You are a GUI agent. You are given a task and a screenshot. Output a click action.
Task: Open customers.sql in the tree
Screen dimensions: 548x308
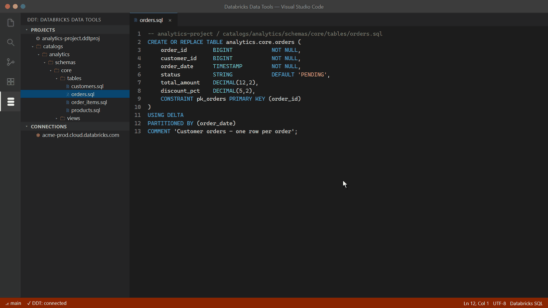(87, 86)
